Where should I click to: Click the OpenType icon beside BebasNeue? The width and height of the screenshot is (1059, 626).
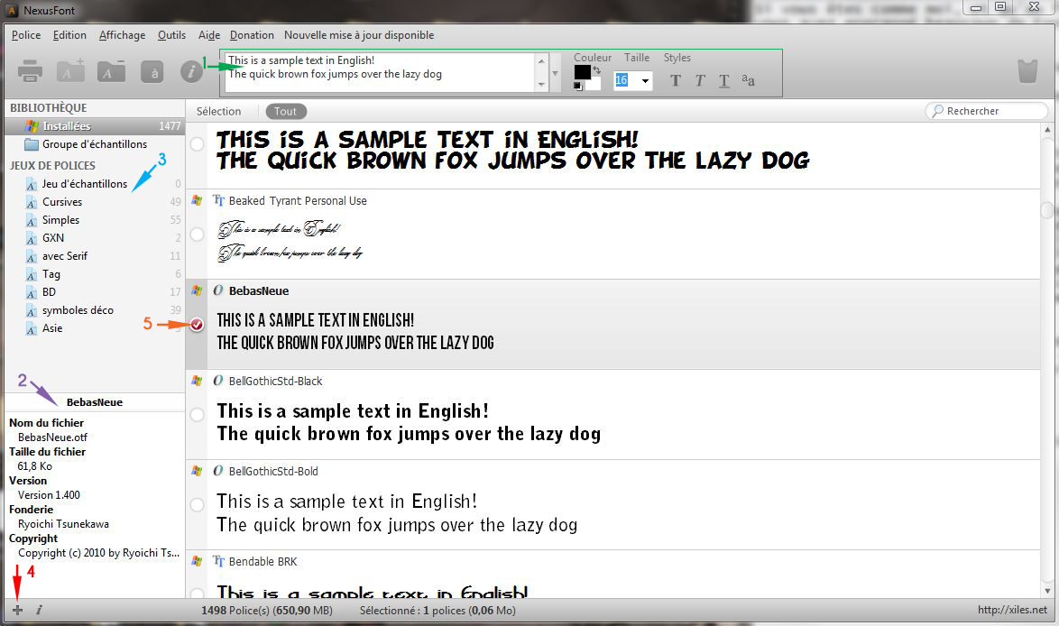[x=218, y=290]
